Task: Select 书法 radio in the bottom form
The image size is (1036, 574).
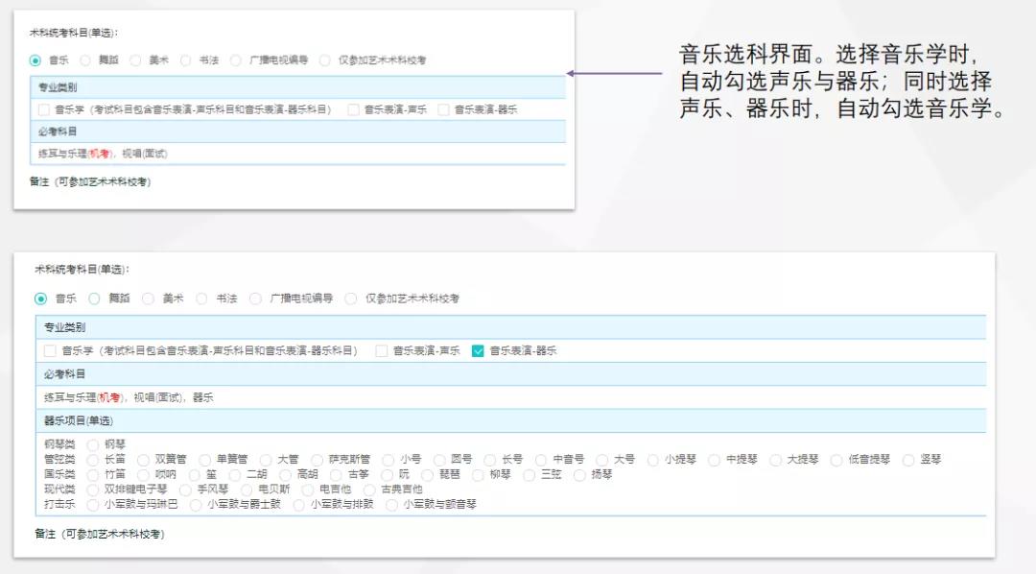Action: (x=201, y=299)
